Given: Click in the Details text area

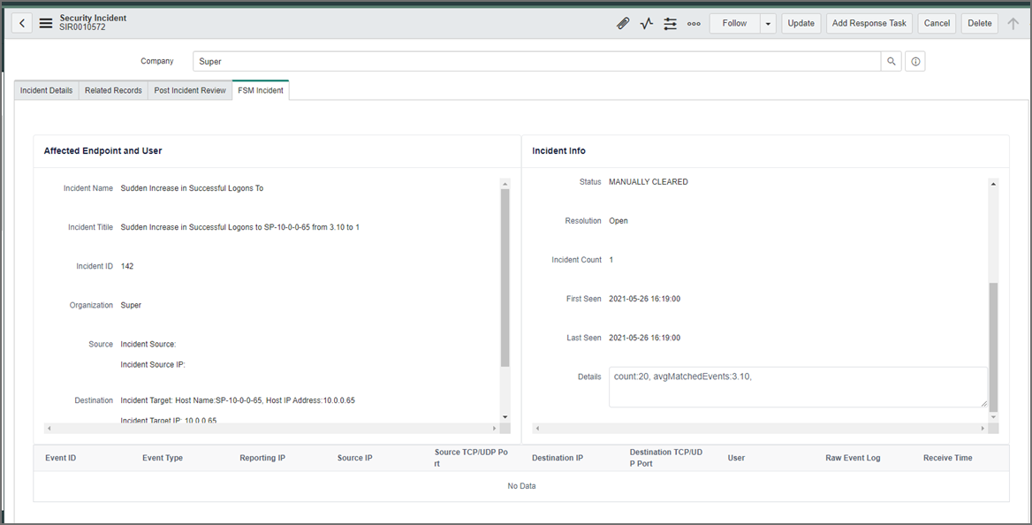Looking at the screenshot, I should [x=799, y=386].
